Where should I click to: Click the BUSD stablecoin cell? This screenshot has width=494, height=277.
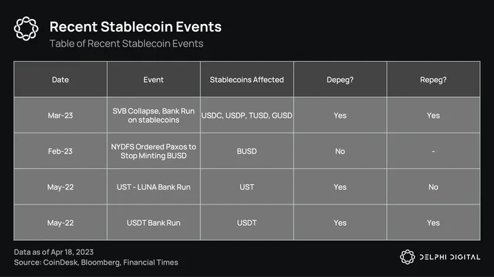(246, 150)
